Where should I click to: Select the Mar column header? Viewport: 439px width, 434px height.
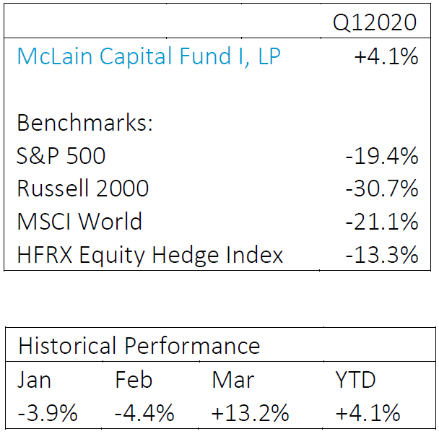tap(232, 380)
